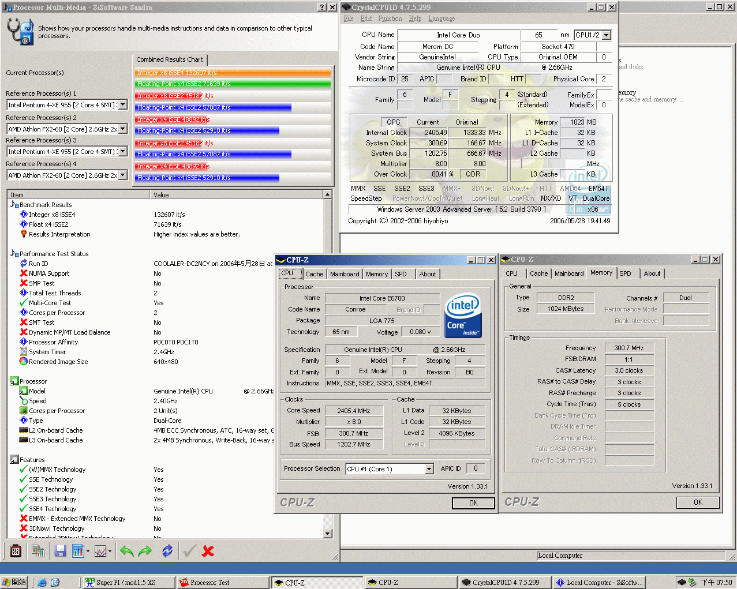
Task: Go back with the green left arrow
Action: point(126,551)
